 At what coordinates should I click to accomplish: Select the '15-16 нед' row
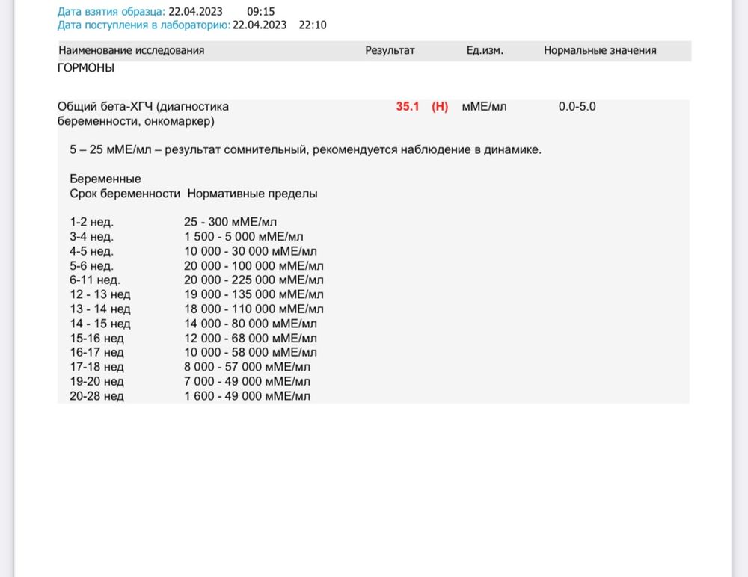click(193, 338)
